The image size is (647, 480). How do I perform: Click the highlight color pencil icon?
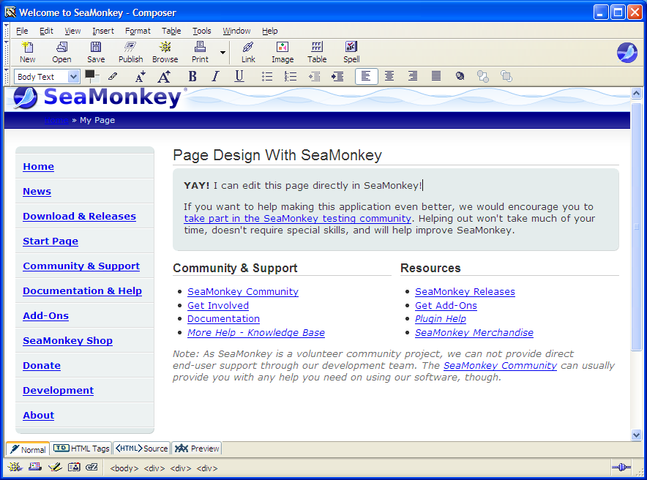pos(113,76)
